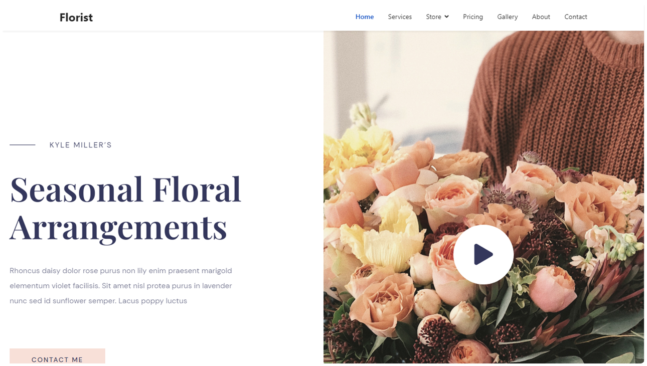The width and height of the screenshot is (647, 366).
Task: Click the Contact Me button
Action: [57, 356]
